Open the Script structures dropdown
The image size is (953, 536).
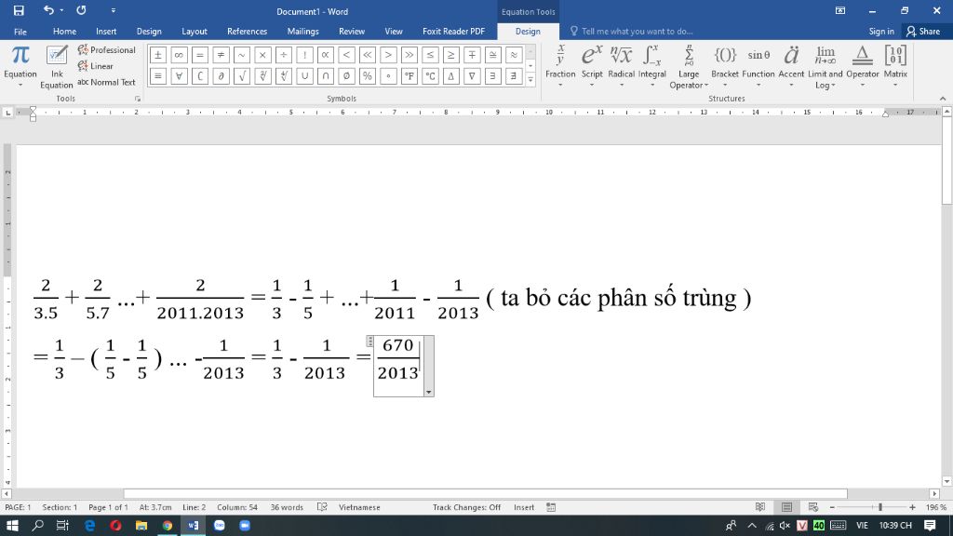591,66
